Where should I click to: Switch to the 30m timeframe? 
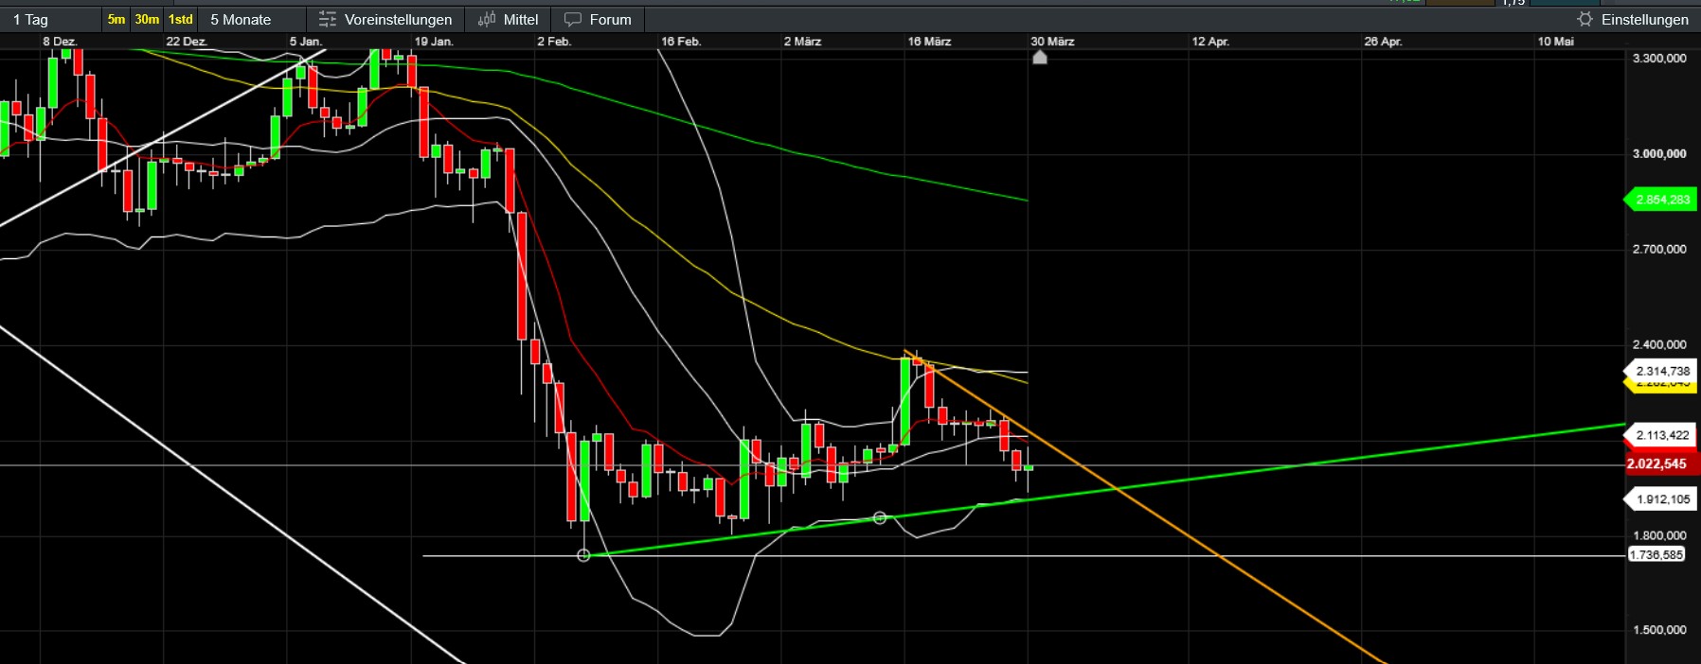coord(147,19)
